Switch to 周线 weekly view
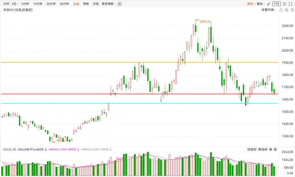This screenshot has height=177, width=295. click(86, 4)
